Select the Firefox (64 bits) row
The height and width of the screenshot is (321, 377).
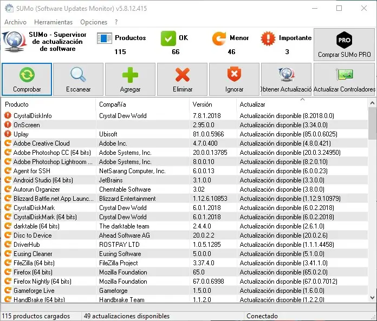[x=185, y=272]
